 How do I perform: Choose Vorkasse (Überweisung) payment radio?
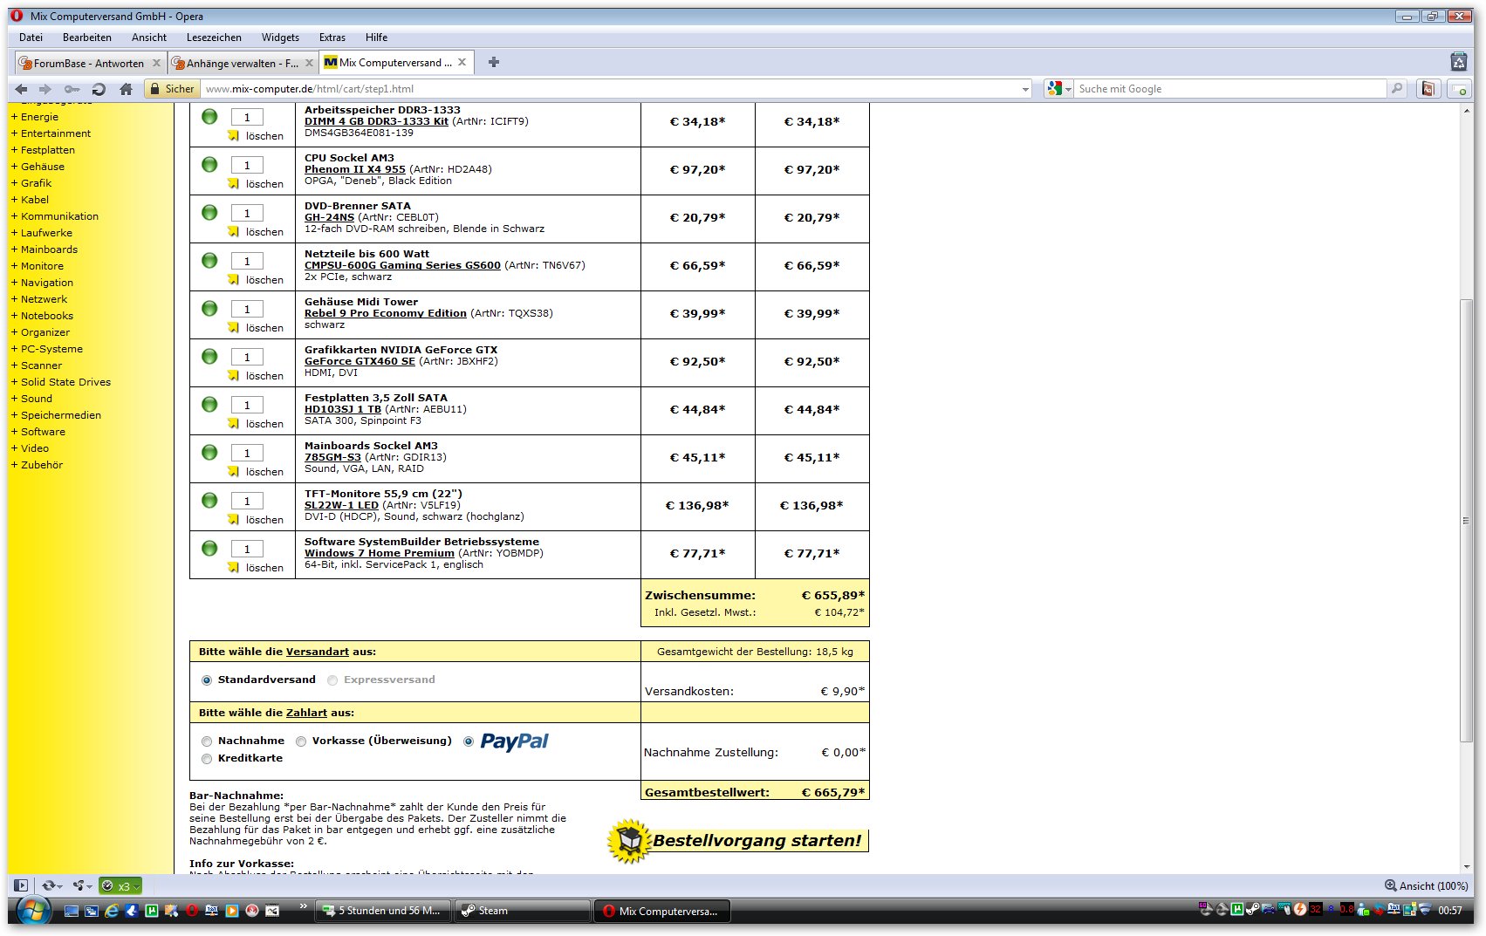[301, 741]
